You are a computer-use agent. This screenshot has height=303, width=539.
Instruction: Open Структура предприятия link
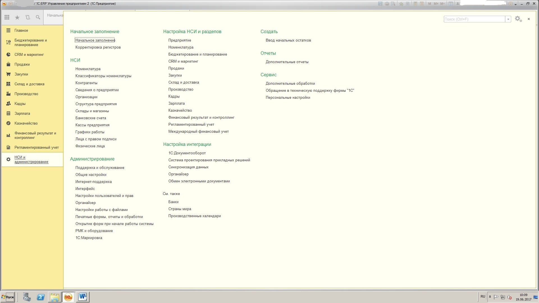(x=96, y=104)
